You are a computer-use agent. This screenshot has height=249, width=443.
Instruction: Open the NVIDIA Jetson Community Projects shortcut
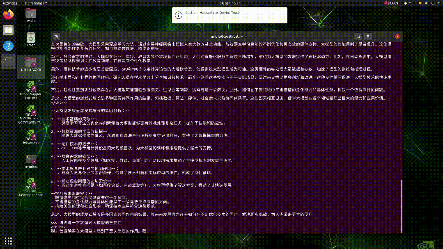tap(30, 111)
